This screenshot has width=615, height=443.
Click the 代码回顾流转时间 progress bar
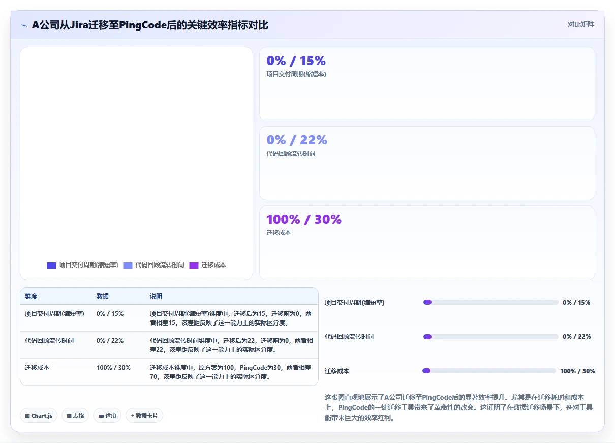click(491, 337)
